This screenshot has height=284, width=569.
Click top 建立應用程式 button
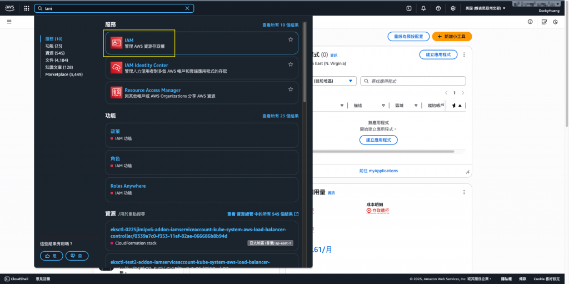click(x=438, y=54)
